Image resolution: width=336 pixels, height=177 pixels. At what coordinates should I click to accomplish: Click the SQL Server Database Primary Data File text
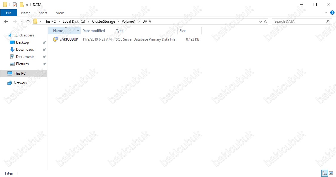coord(145,39)
